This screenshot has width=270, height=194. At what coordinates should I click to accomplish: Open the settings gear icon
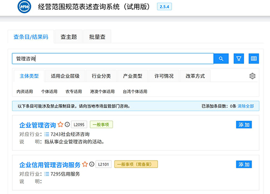(x=252, y=76)
